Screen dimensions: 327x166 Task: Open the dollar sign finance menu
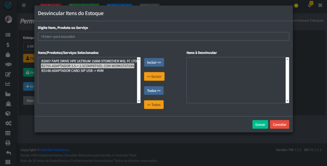click(x=8, y=45)
